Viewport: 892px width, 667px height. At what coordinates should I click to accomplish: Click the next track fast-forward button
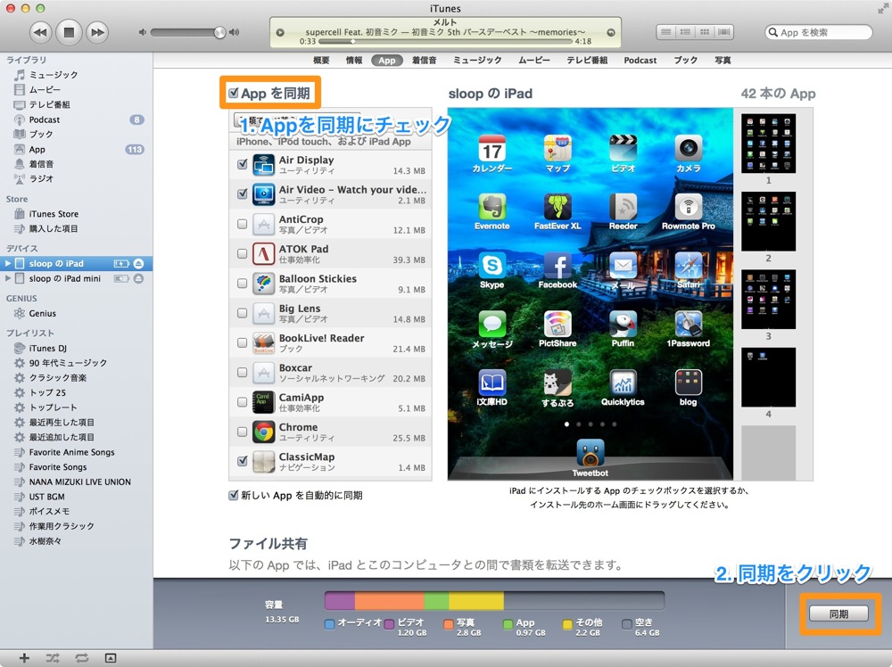coord(97,32)
